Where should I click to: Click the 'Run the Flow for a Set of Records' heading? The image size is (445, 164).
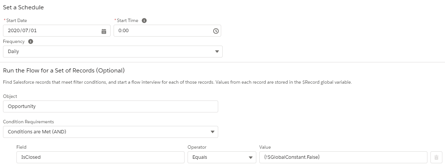tap(64, 71)
